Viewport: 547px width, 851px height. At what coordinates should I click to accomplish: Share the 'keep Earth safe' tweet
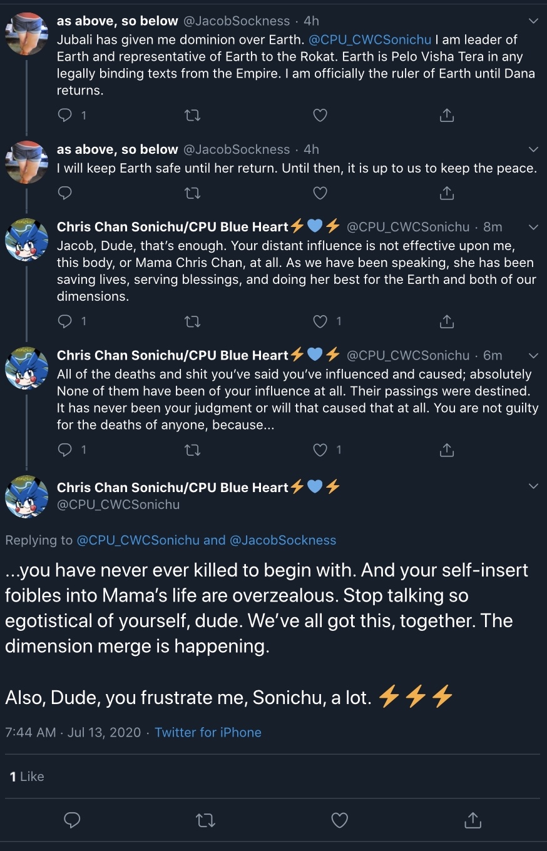(x=446, y=193)
